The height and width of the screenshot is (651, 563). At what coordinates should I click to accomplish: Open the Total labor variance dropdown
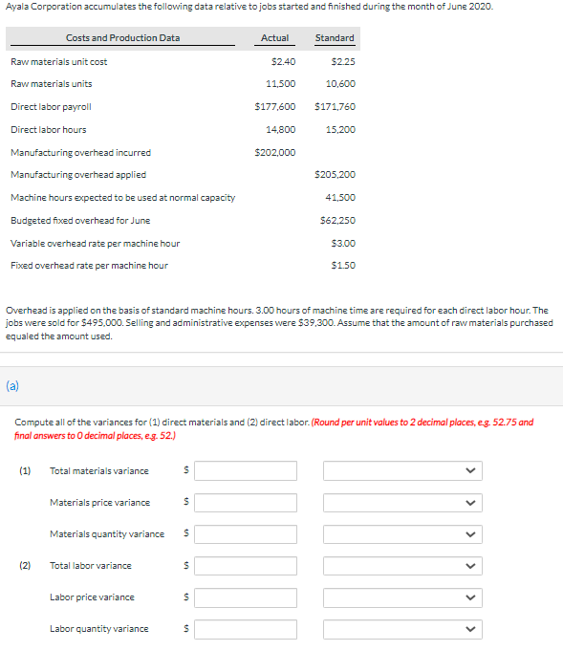pos(402,566)
